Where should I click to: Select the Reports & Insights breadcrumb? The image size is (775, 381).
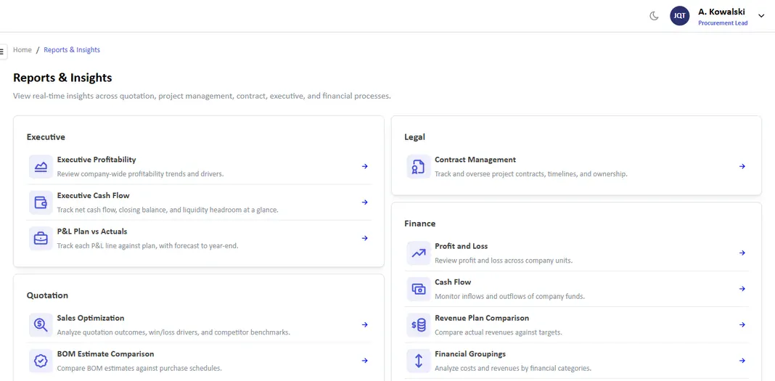[72, 50]
